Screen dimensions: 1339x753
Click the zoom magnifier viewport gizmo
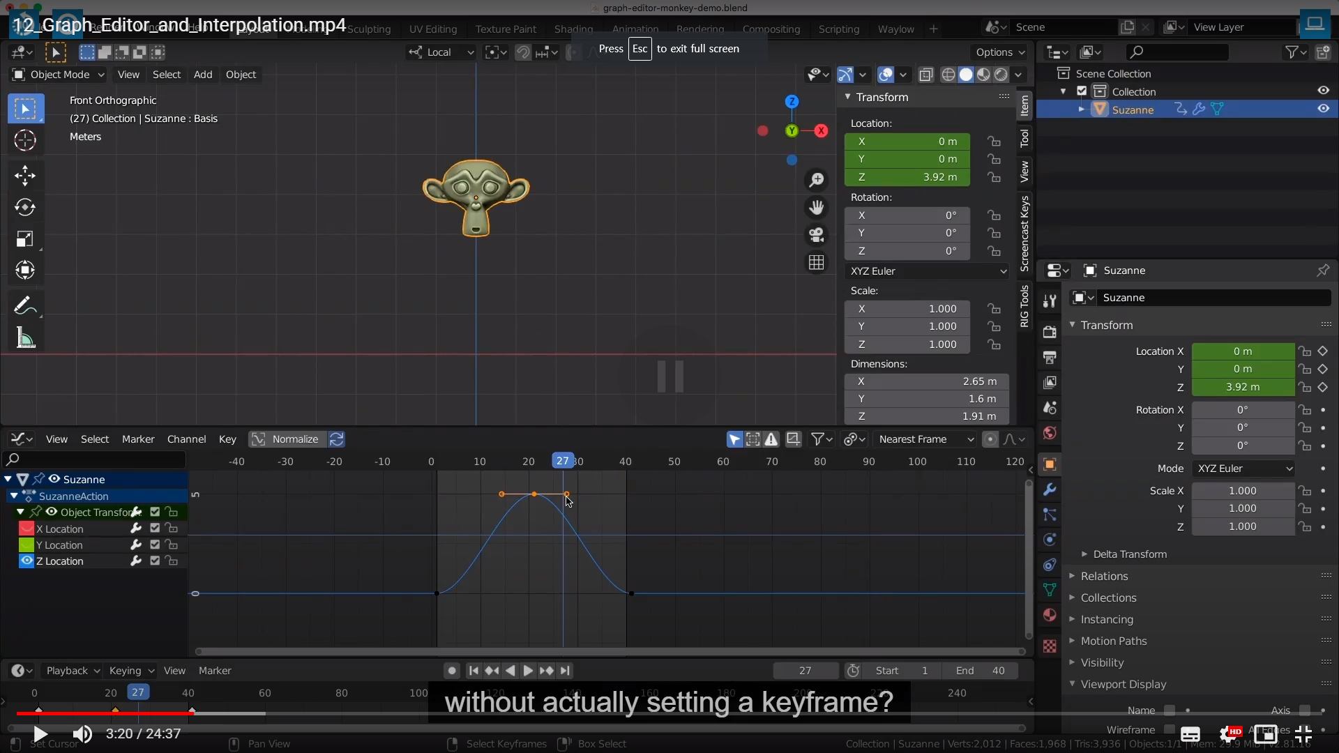[x=816, y=180]
